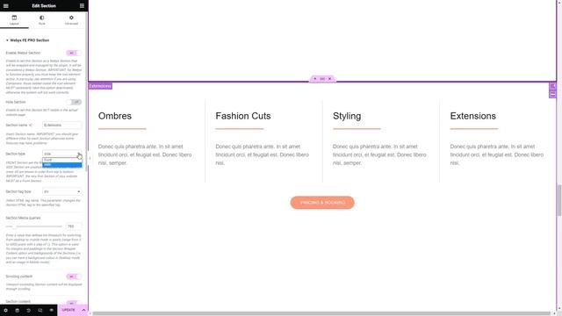Viewport: 562px width, 316px height.
Task: Click the paragraph under Ombres
Action: [145, 154]
